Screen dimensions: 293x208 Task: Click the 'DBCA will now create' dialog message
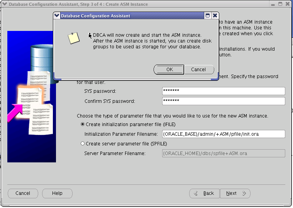coord(152,41)
